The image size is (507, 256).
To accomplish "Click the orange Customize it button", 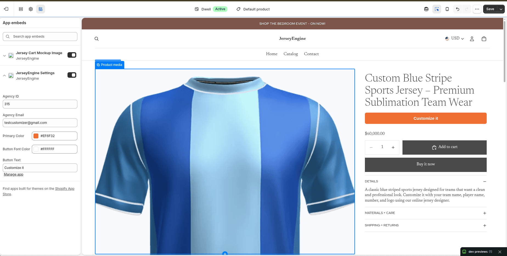I will pyautogui.click(x=426, y=118).
